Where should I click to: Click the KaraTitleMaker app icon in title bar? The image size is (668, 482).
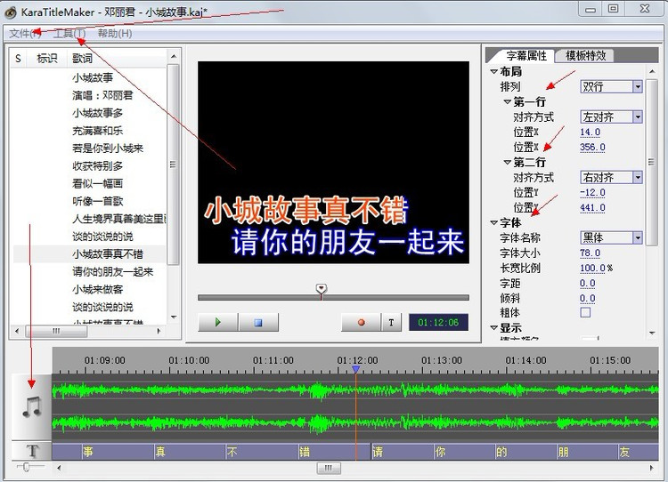pos(11,12)
